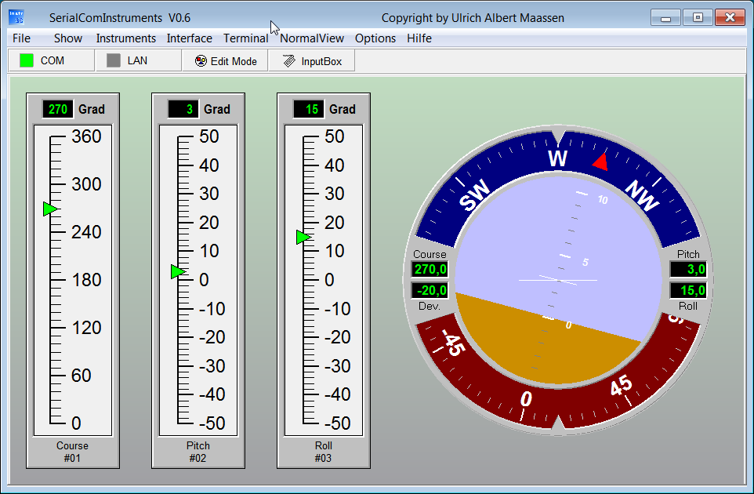The width and height of the screenshot is (754, 494).
Task: Click the Edit Mode button text
Action: click(x=234, y=62)
